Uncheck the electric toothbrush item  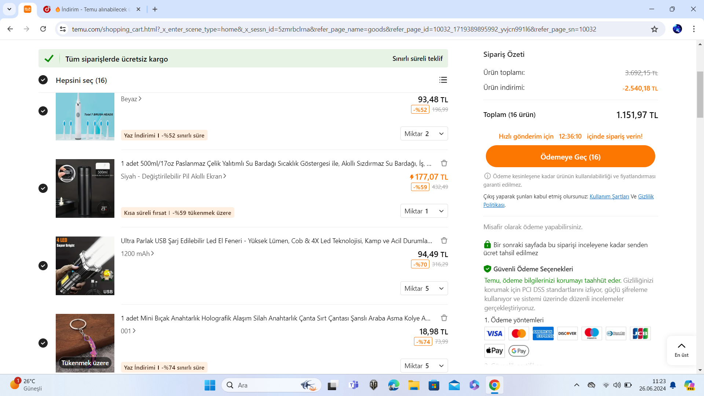[43, 111]
